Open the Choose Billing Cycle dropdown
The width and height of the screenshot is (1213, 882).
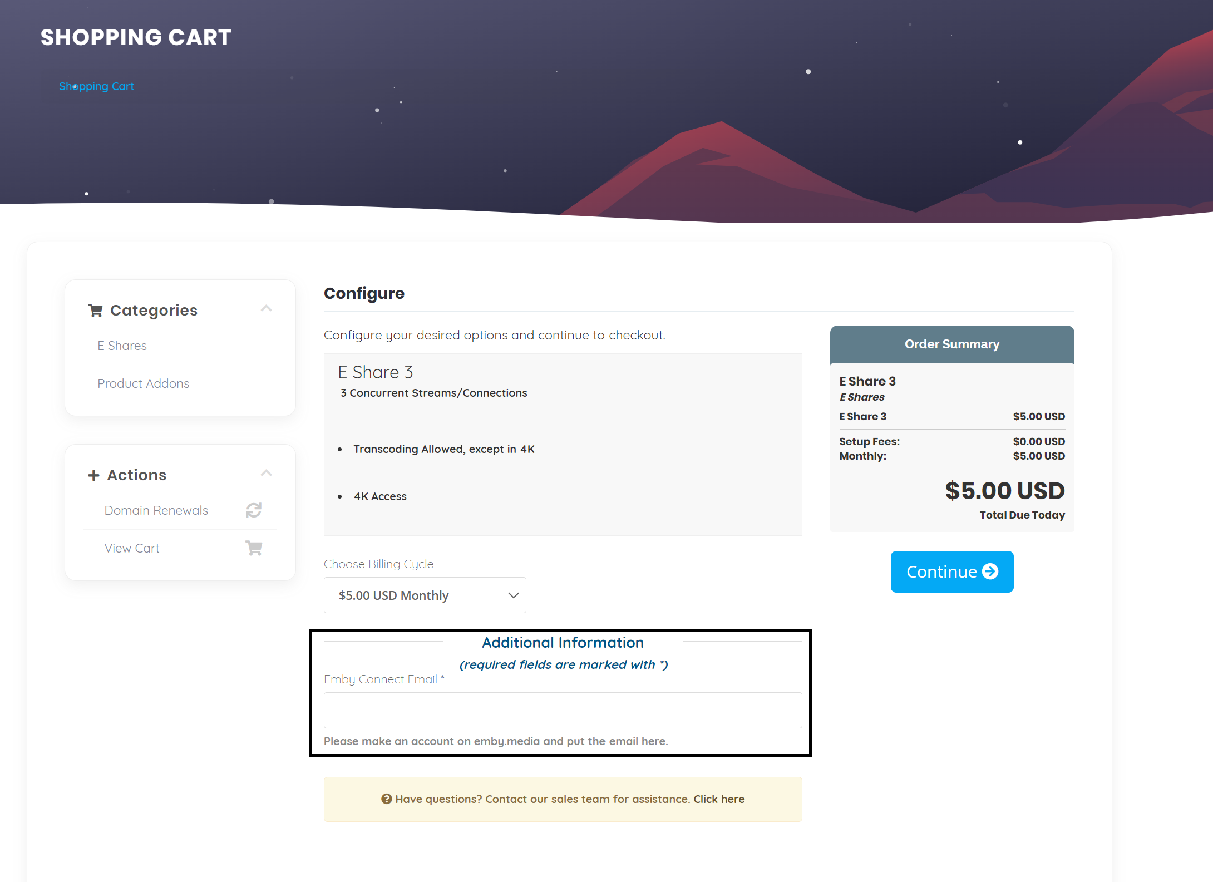pyautogui.click(x=425, y=595)
